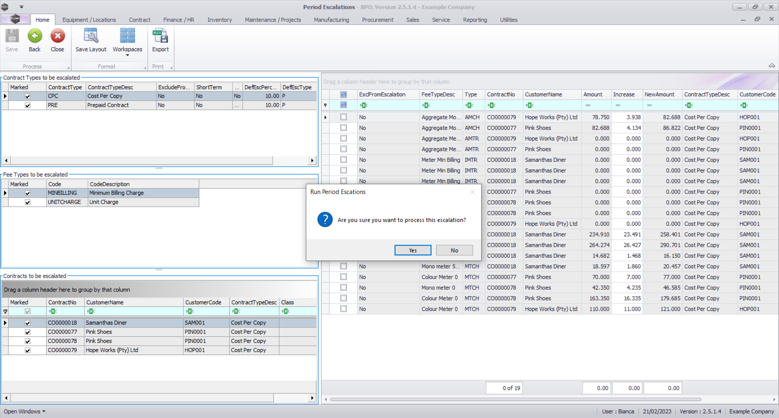The height and width of the screenshot is (418, 779).
Task: Collapse the ribbon using the chevron icon
Action: pos(772,66)
